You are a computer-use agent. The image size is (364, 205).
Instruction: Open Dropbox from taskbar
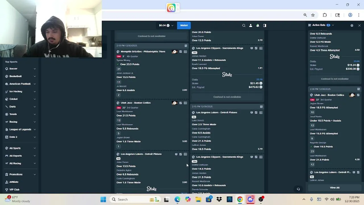click(219, 200)
